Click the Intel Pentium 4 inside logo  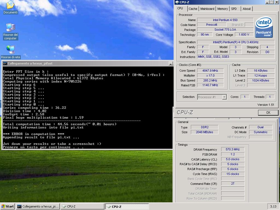[264, 27]
